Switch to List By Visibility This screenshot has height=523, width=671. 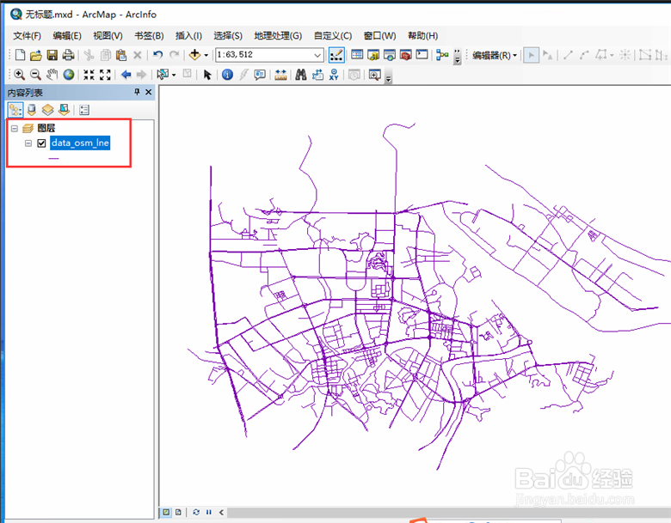47,110
